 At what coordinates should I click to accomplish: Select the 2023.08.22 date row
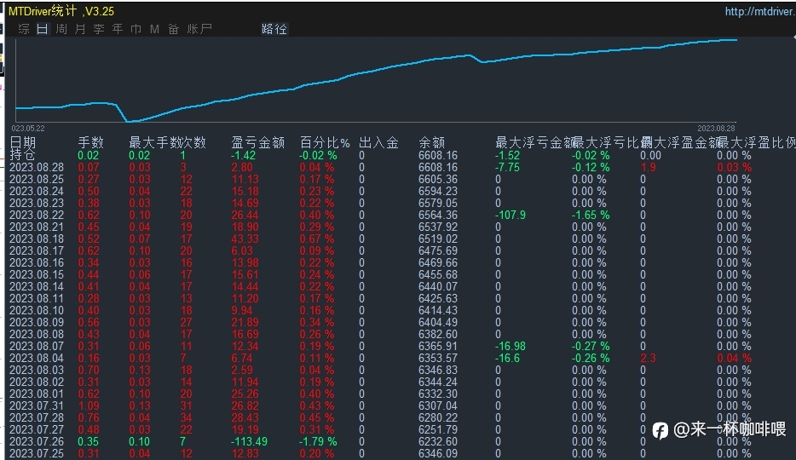point(37,215)
